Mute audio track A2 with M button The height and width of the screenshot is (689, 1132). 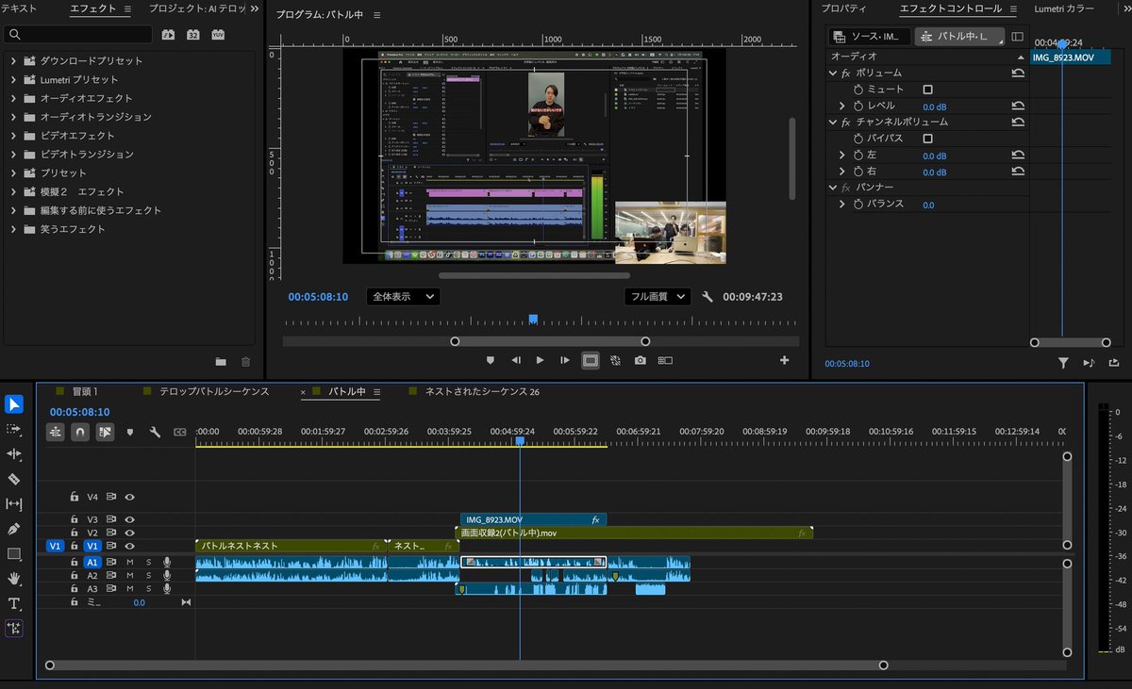(130, 576)
